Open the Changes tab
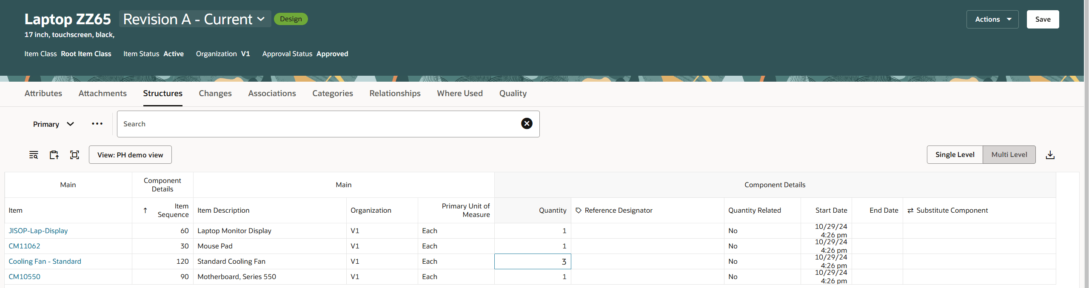Viewport: 1089px width, 288px height. (x=215, y=94)
